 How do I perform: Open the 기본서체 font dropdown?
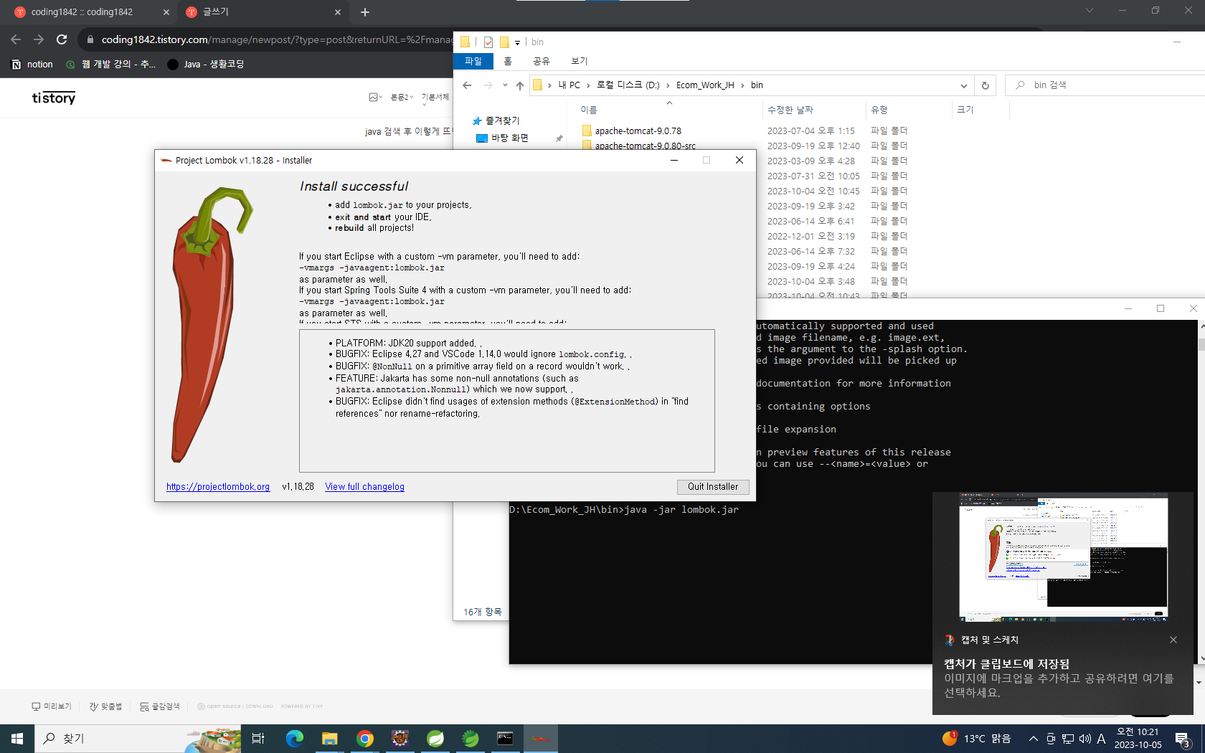[x=435, y=98]
